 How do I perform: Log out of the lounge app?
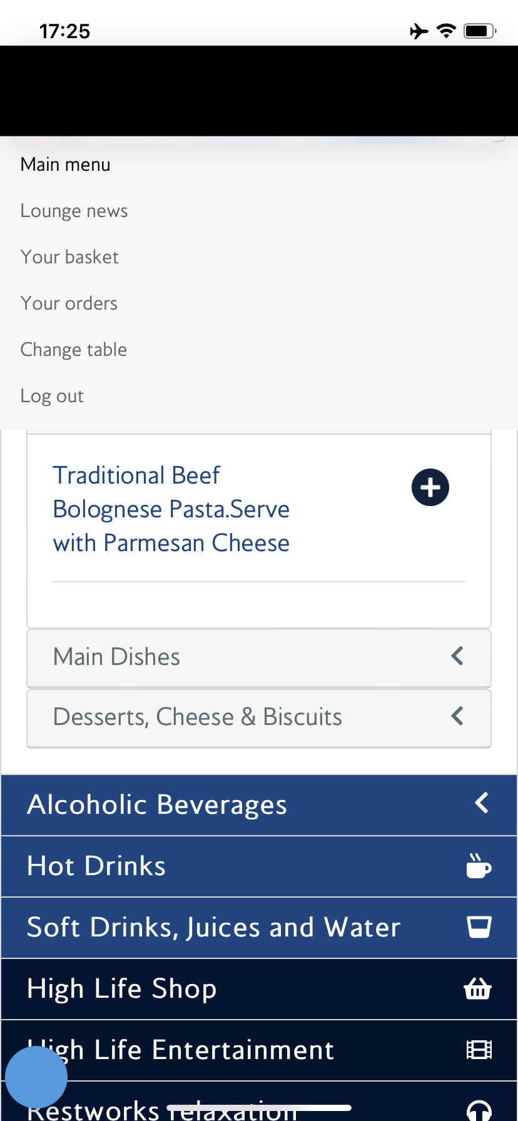(52, 396)
